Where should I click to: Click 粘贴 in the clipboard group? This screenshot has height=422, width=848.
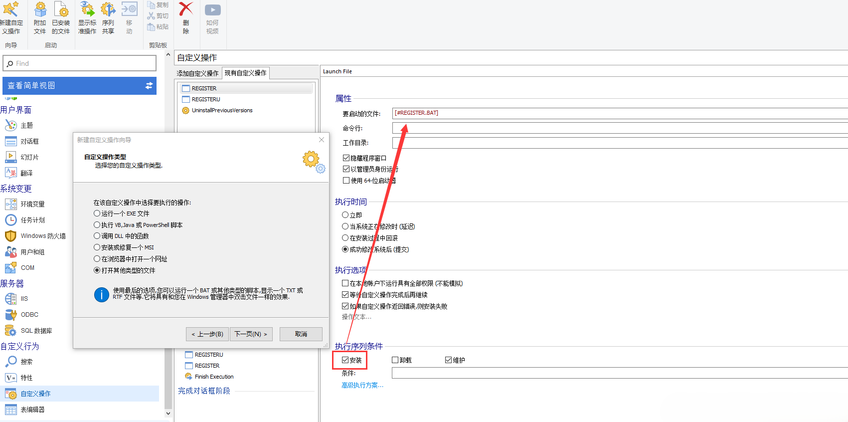[158, 27]
